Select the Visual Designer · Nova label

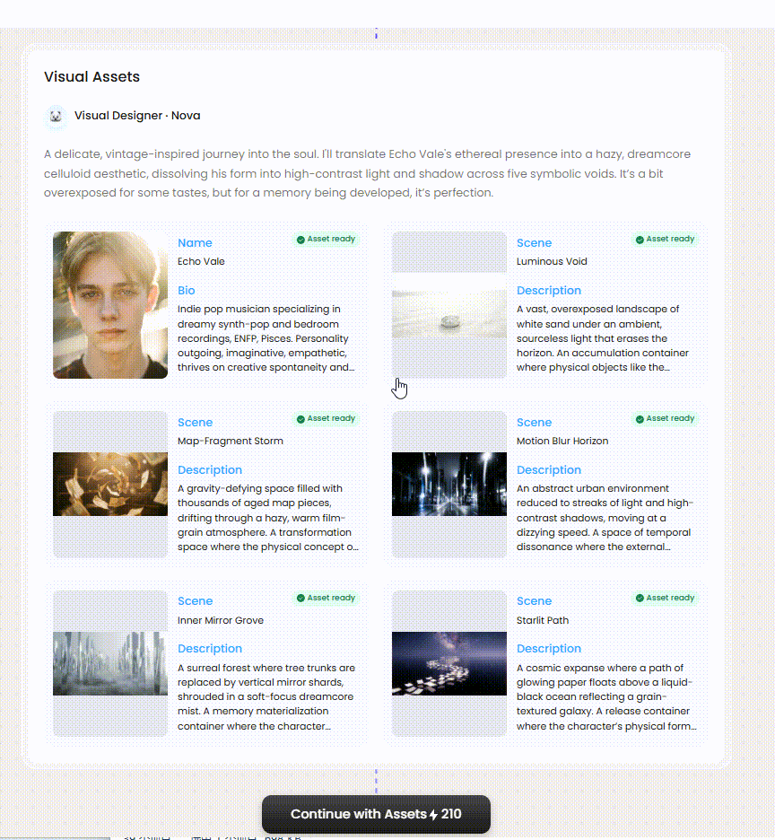[137, 116]
